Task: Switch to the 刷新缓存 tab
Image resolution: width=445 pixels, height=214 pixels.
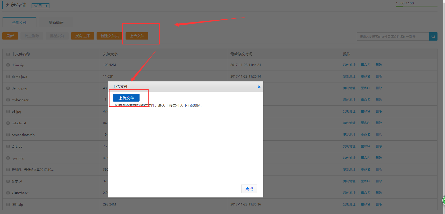Action: pos(56,22)
